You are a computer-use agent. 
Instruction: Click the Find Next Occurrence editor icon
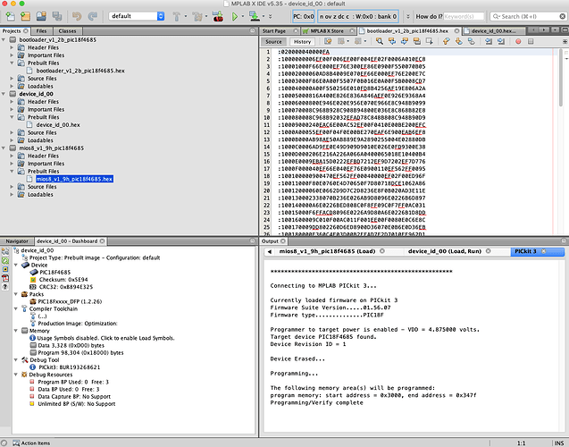[405, 41]
